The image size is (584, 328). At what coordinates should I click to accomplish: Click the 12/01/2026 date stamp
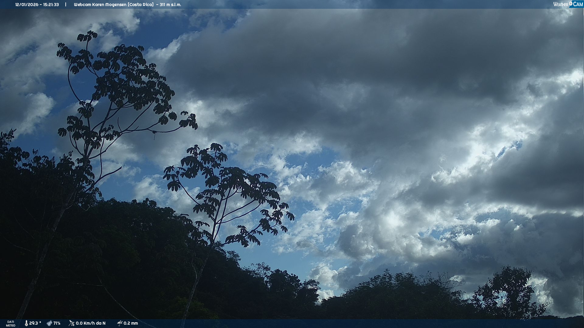(27, 5)
